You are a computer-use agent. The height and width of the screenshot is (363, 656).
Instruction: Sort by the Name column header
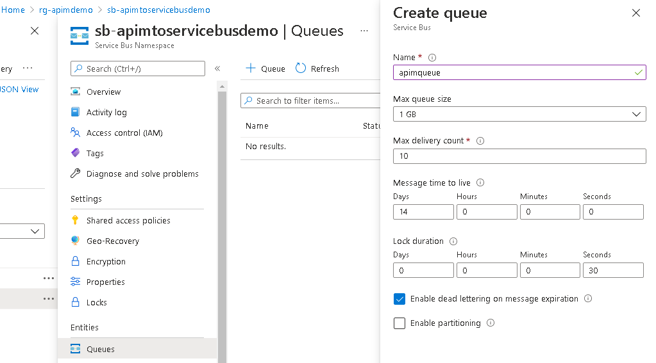coord(257,125)
